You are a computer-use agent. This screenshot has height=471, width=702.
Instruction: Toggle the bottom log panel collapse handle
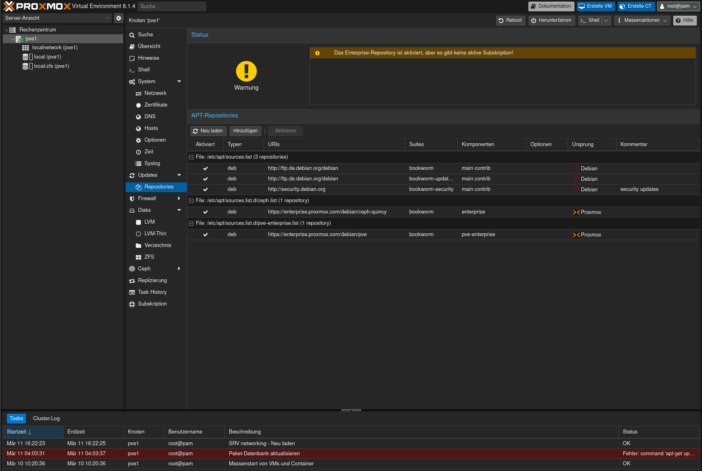[351, 410]
